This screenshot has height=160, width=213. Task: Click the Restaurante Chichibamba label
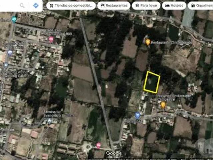(x=172, y=43)
